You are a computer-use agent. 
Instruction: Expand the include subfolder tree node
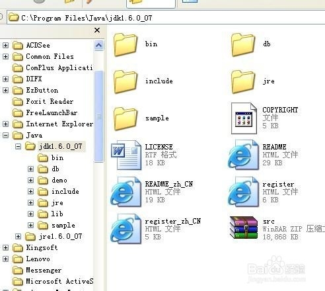[x=31, y=192]
